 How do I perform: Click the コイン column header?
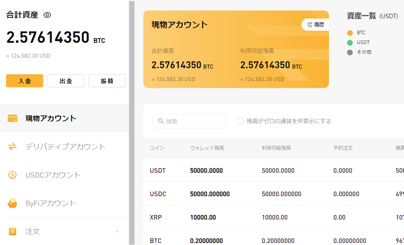tap(157, 148)
